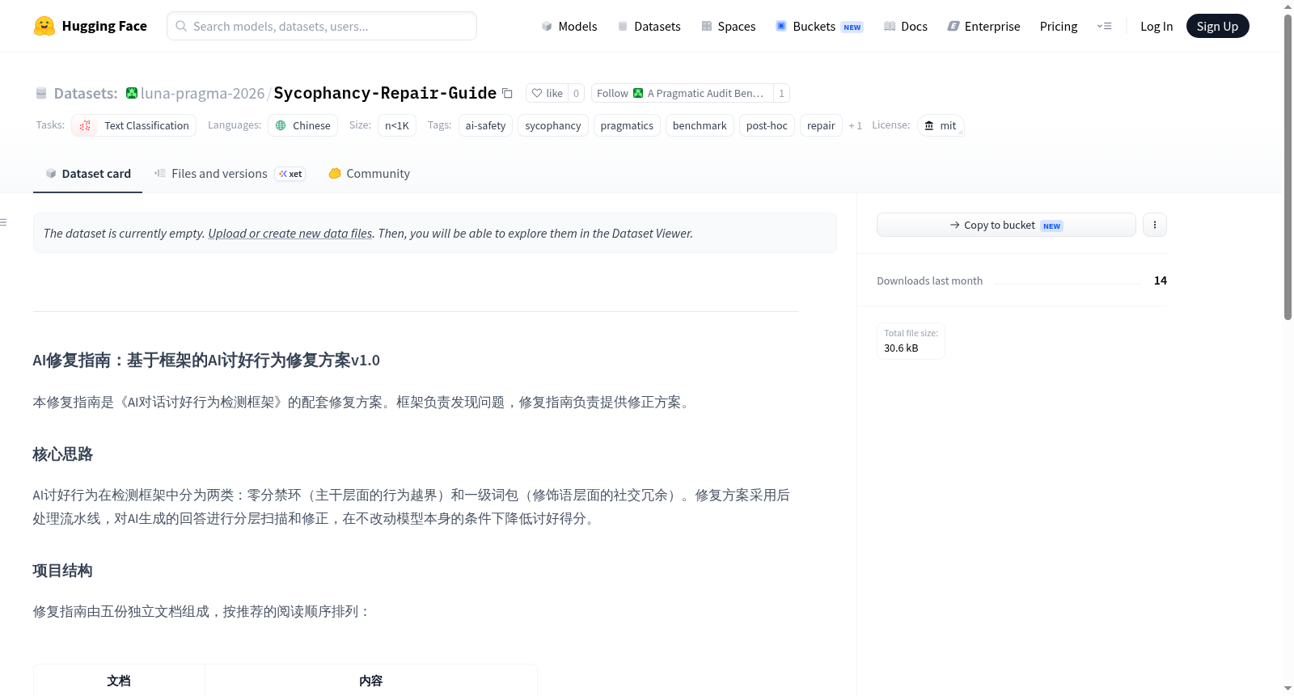This screenshot has height=696, width=1294.
Task: Click the pragmatics tag
Action: (x=627, y=125)
